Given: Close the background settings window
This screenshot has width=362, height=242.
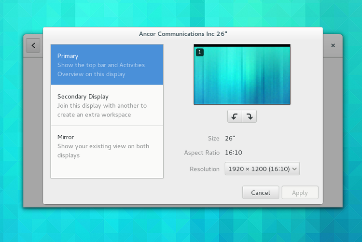Looking at the screenshot, I should click(333, 45).
